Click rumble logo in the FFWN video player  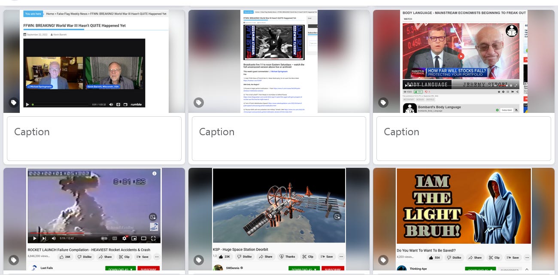[136, 104]
